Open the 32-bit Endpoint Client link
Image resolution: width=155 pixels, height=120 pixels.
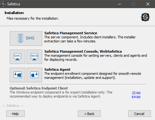(x=136, y=93)
